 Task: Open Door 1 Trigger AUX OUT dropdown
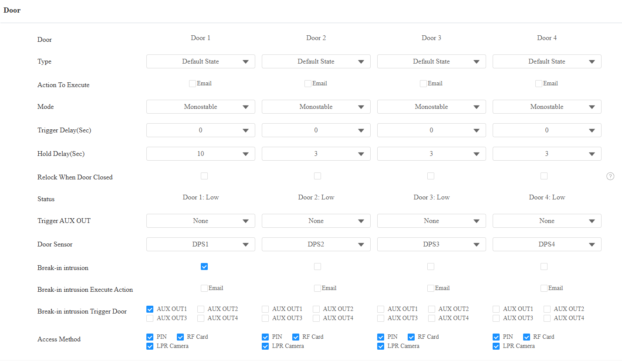[201, 221]
